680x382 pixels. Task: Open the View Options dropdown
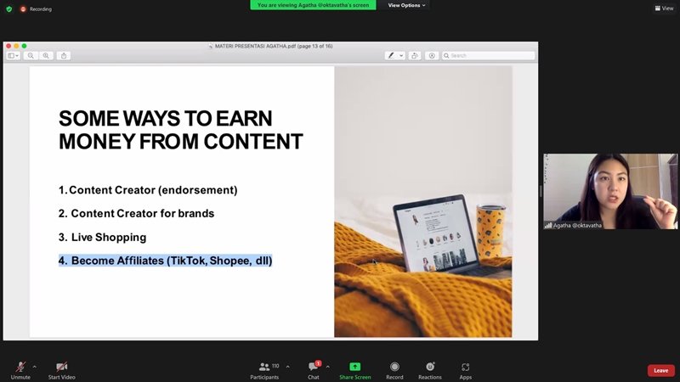[x=406, y=5]
